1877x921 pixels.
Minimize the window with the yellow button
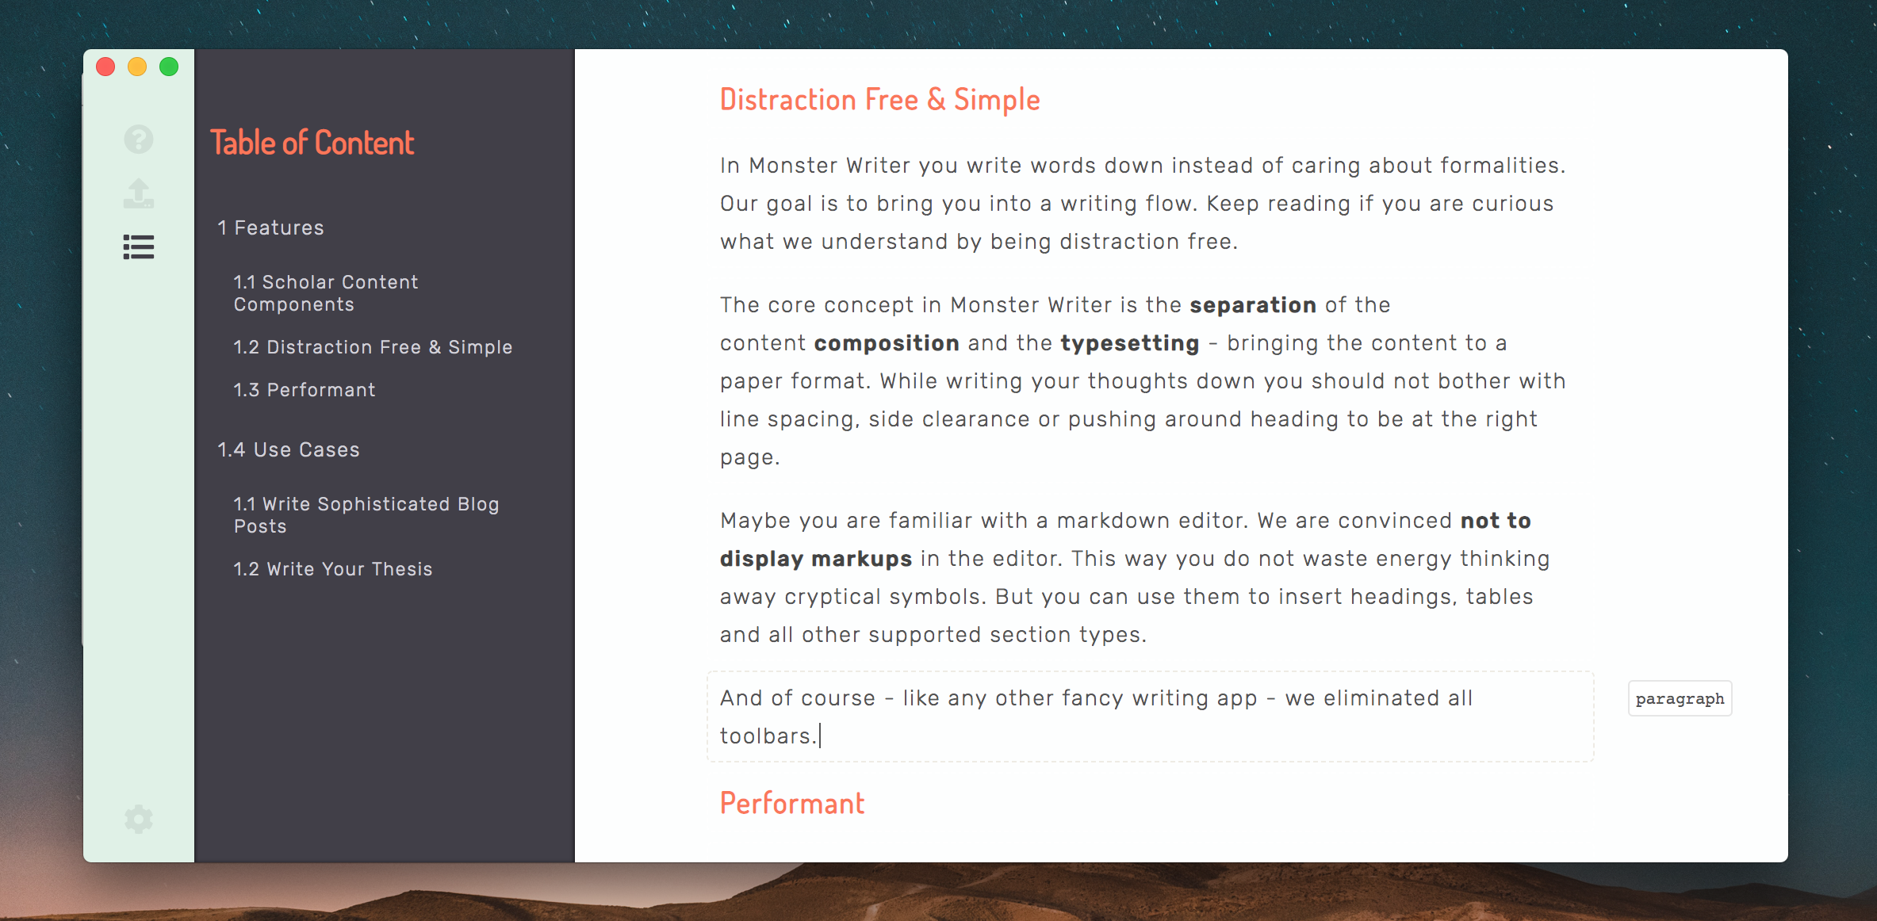tap(137, 67)
